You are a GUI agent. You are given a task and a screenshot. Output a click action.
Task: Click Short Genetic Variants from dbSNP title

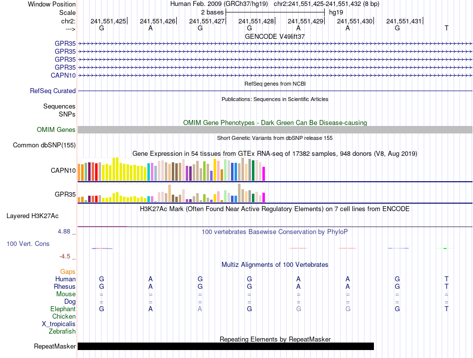pos(275,138)
